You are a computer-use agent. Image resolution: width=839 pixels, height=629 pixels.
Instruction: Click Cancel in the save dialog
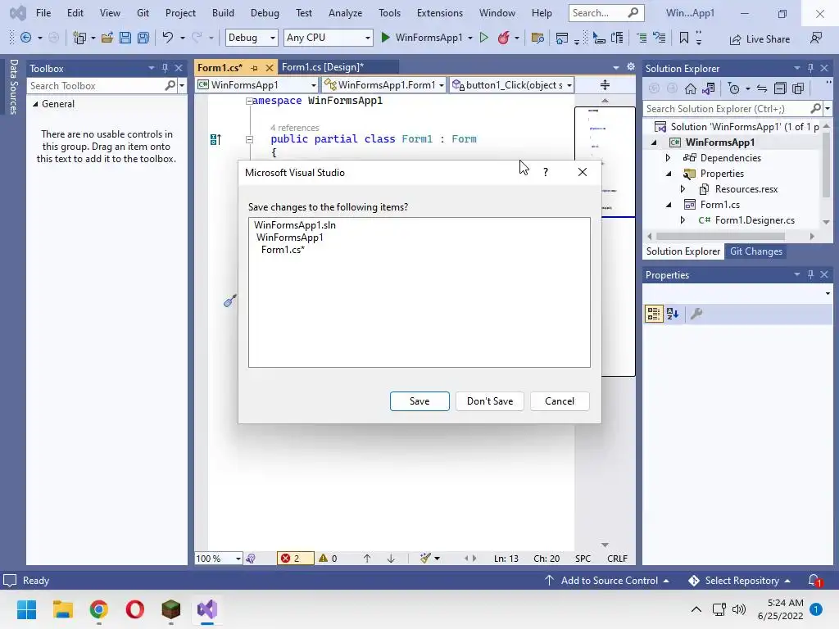pyautogui.click(x=560, y=401)
